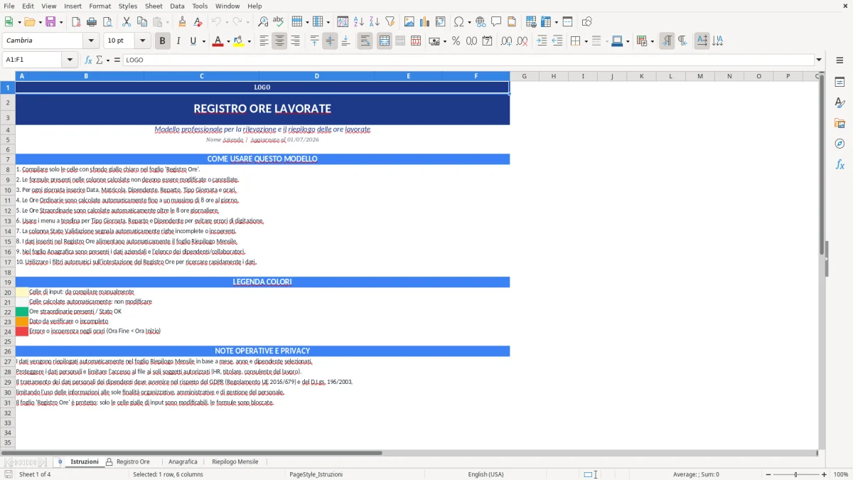This screenshot has height=480, width=853.
Task: Expand the formula bar arrow
Action: [820, 60]
